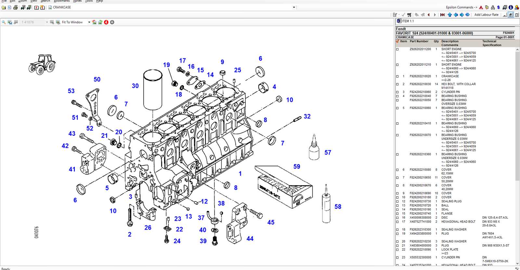Image resolution: width=520 pixels, height=270 pixels.
Task: Click the user profile icon beside info
Action: (517, 7)
